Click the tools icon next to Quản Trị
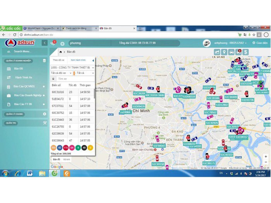 [x=45, y=123]
